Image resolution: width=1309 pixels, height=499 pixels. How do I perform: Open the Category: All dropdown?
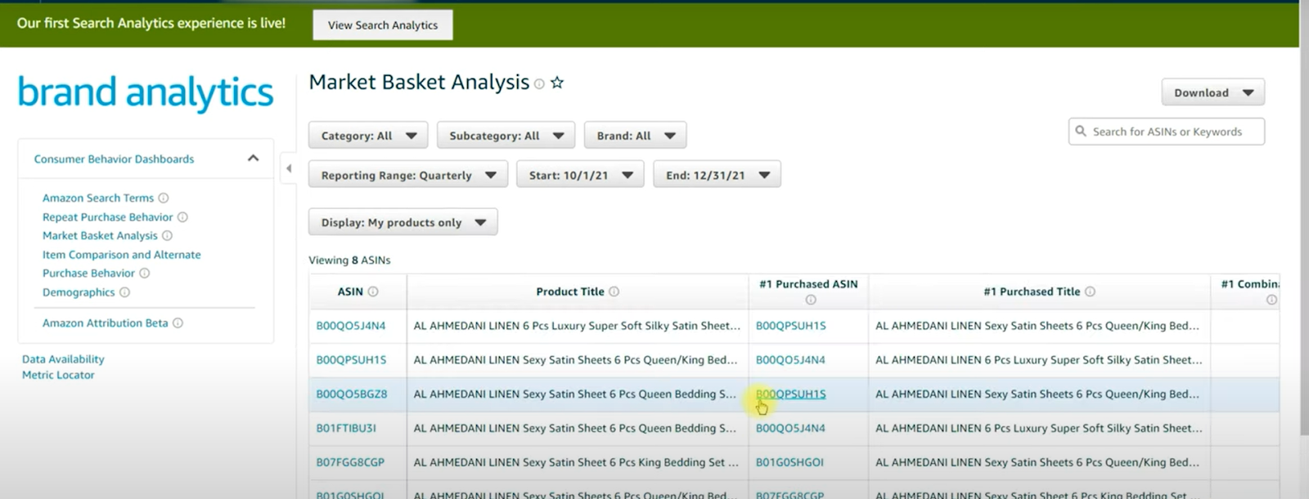click(x=367, y=136)
